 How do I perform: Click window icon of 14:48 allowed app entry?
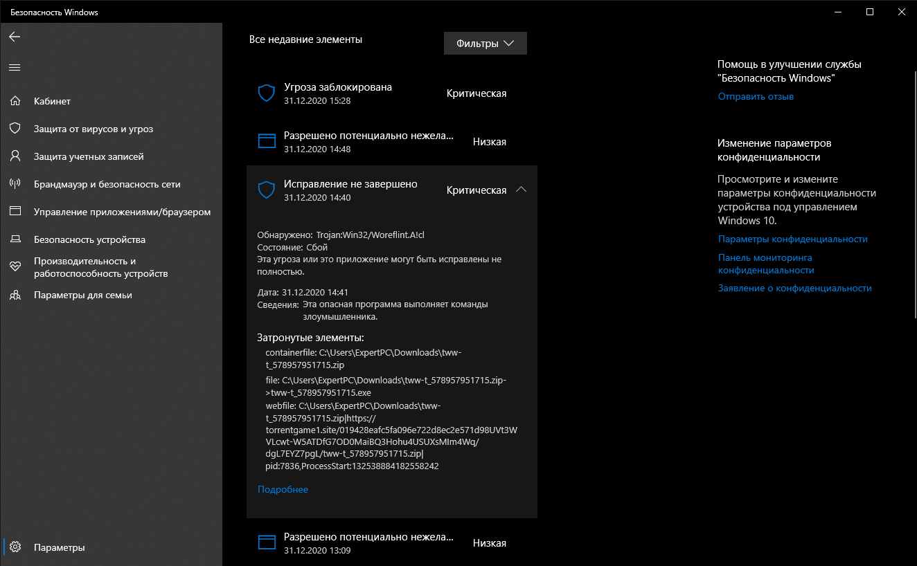click(x=267, y=142)
